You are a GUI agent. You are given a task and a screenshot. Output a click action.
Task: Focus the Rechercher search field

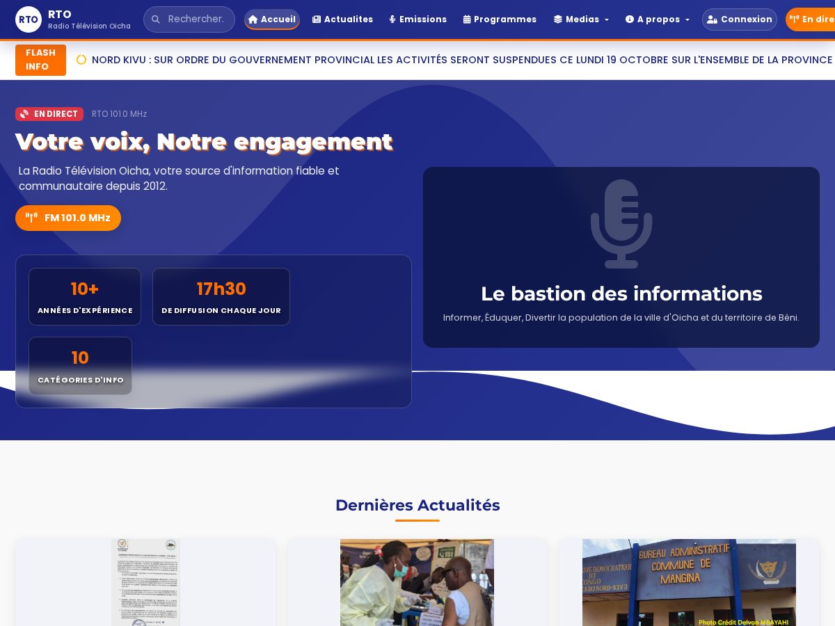tap(189, 19)
